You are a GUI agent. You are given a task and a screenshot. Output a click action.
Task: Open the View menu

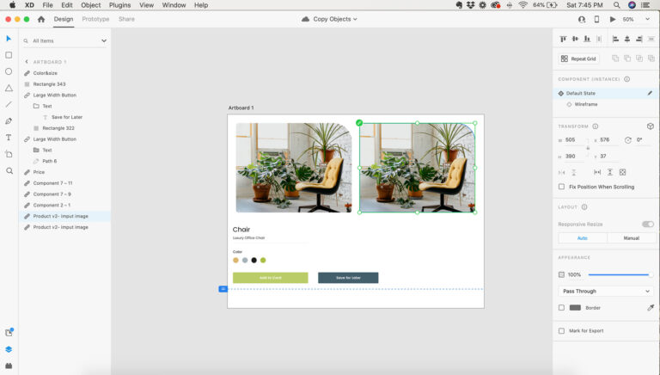(146, 5)
